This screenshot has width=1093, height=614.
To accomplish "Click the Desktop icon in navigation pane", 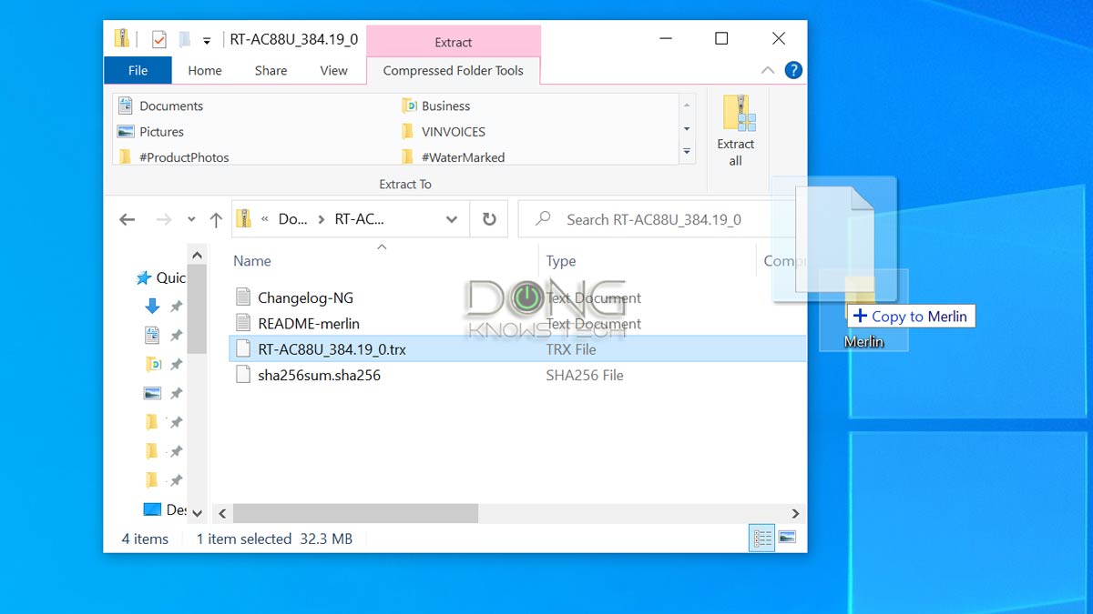I will 152,509.
